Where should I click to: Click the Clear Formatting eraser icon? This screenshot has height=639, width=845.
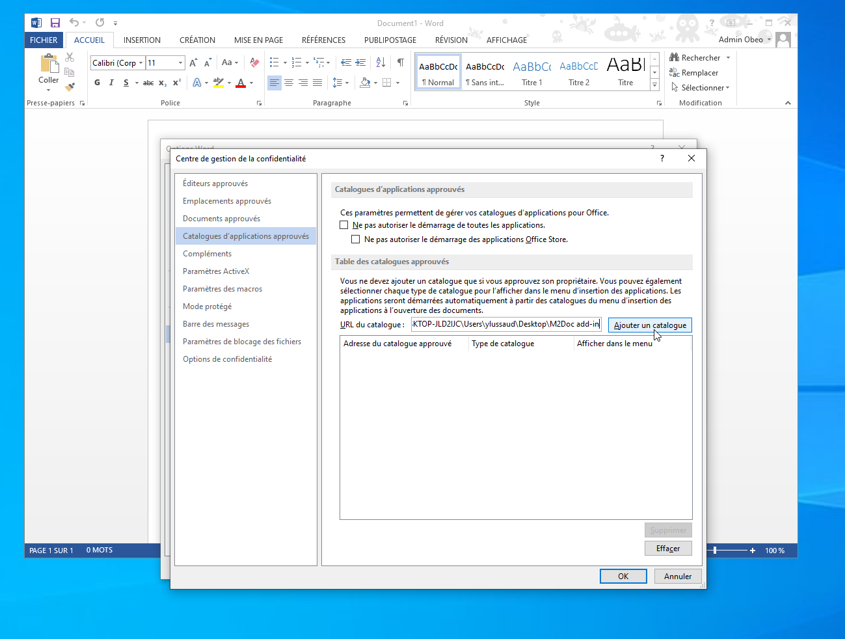pos(254,63)
